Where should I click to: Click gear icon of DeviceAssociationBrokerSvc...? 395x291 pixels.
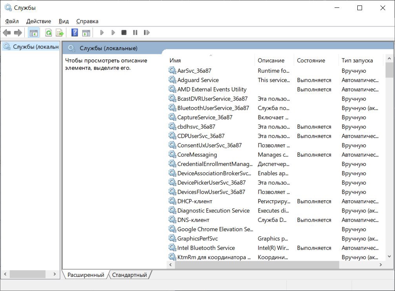point(172,173)
